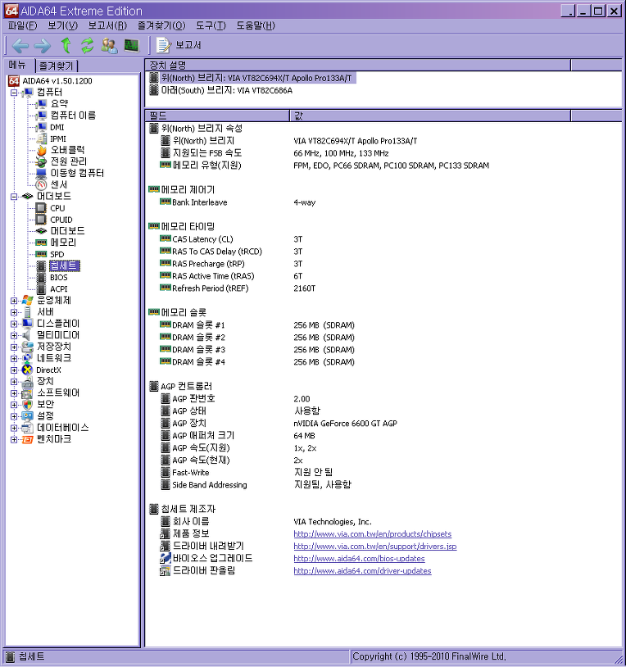The height and width of the screenshot is (667, 626).
Task: Click the Forward navigation arrow
Action: click(42, 45)
